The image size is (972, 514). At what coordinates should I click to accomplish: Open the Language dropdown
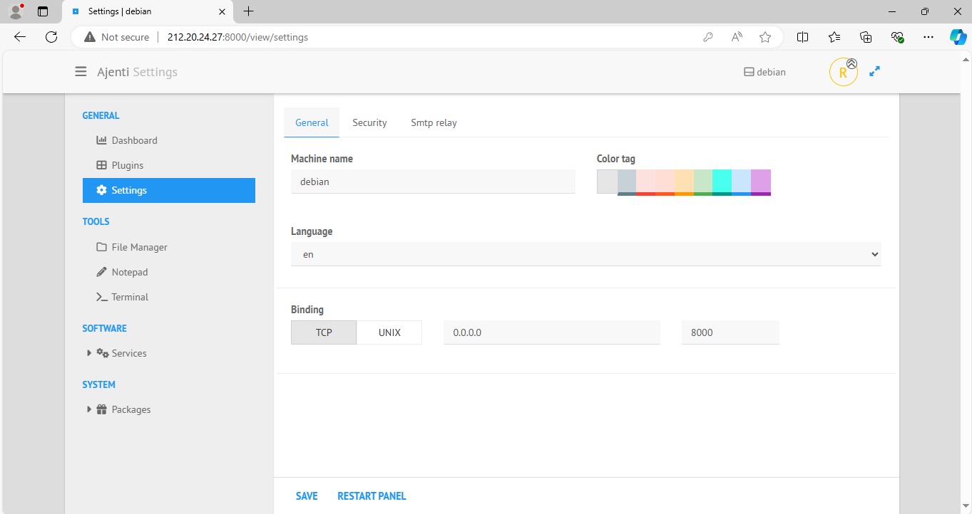pos(586,254)
